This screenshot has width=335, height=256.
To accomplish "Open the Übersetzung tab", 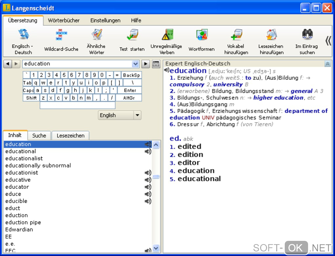I will point(23,20).
